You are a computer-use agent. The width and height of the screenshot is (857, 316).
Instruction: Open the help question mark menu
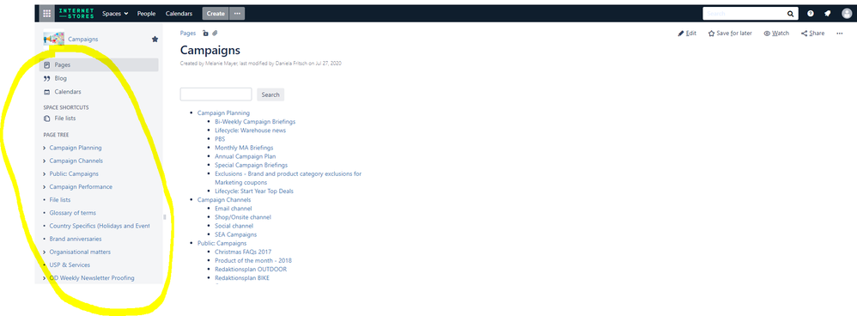(811, 14)
